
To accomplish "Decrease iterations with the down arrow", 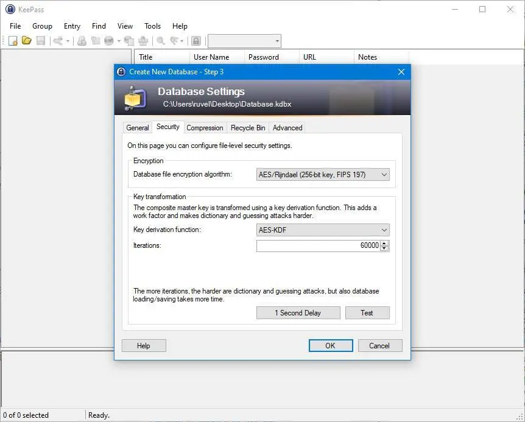I will pyautogui.click(x=384, y=248).
